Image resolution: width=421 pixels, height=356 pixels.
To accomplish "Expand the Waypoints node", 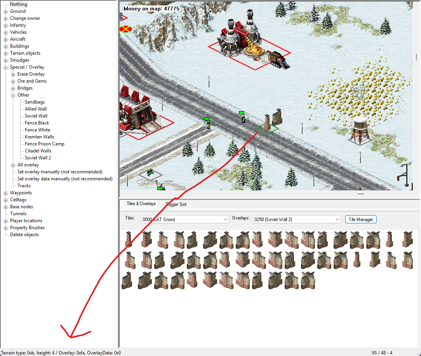I will click(x=6, y=193).
